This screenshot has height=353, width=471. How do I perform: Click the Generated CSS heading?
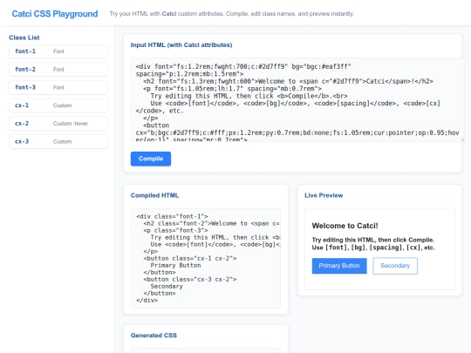pyautogui.click(x=154, y=336)
